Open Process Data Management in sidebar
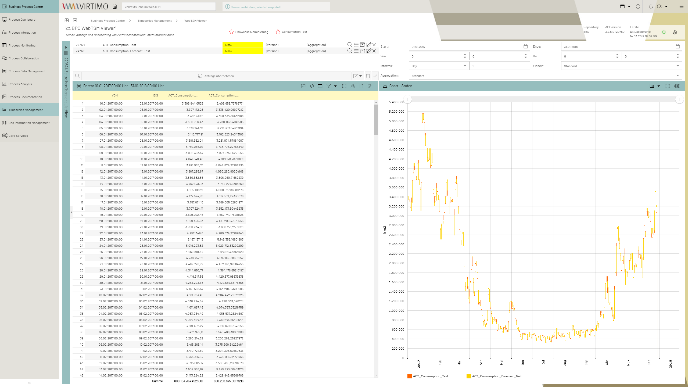Viewport: 688px width, 387px height. pyautogui.click(x=30, y=71)
